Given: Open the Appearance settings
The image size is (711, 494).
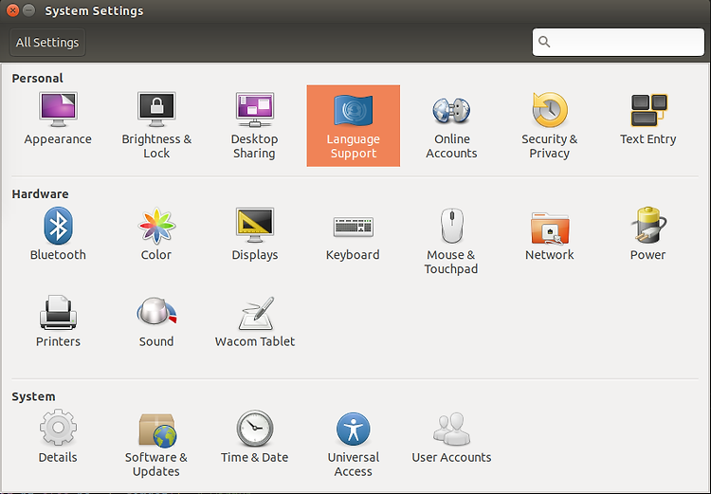Looking at the screenshot, I should (x=58, y=119).
